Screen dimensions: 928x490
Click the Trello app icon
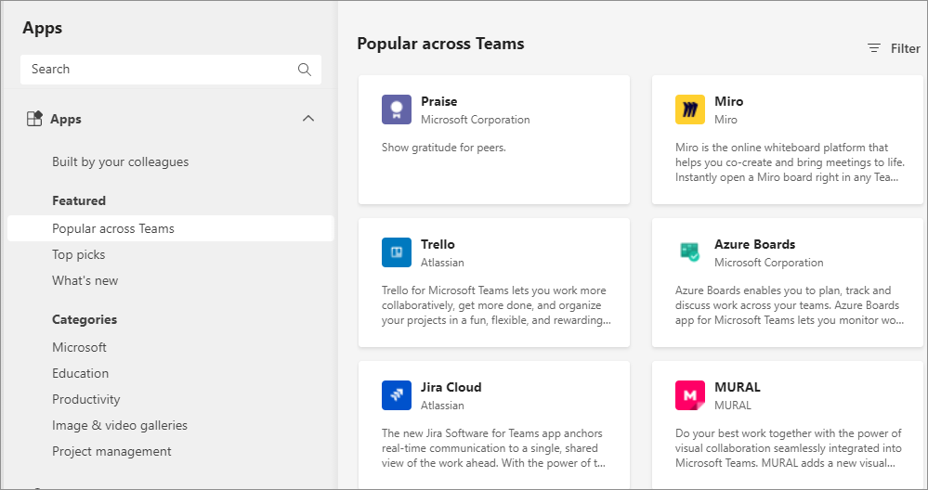point(397,252)
